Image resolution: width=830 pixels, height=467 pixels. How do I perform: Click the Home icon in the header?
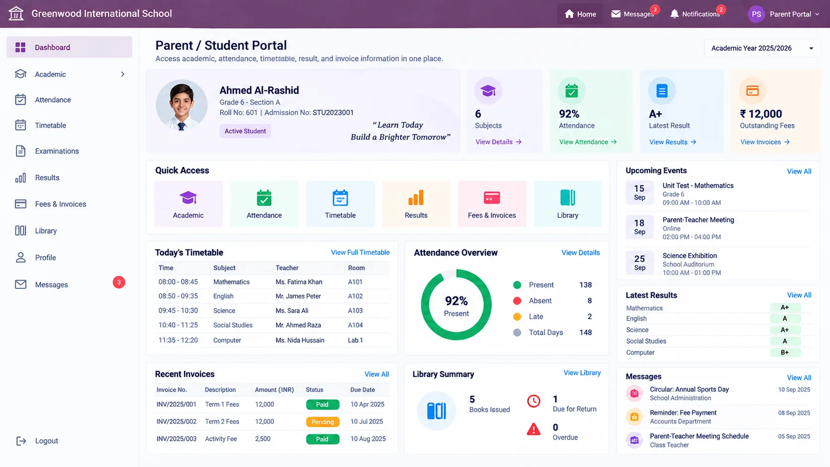[x=569, y=14]
